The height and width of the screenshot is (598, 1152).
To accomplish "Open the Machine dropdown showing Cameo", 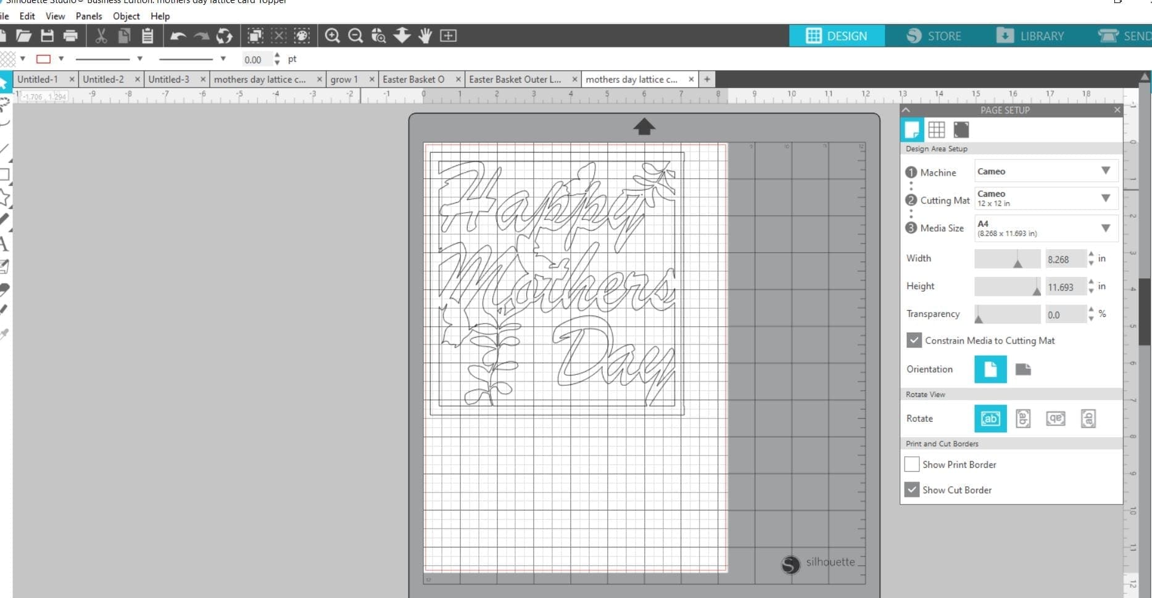I will point(1045,171).
